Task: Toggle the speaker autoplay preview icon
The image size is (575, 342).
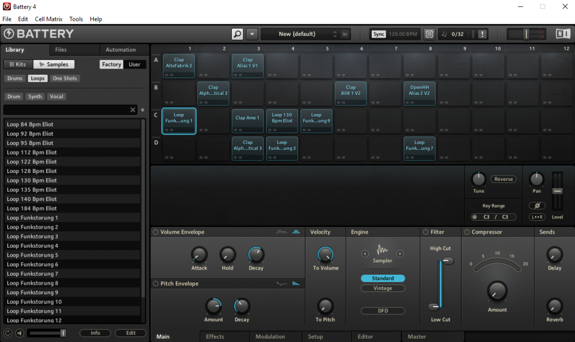Action: pyautogui.click(x=20, y=333)
